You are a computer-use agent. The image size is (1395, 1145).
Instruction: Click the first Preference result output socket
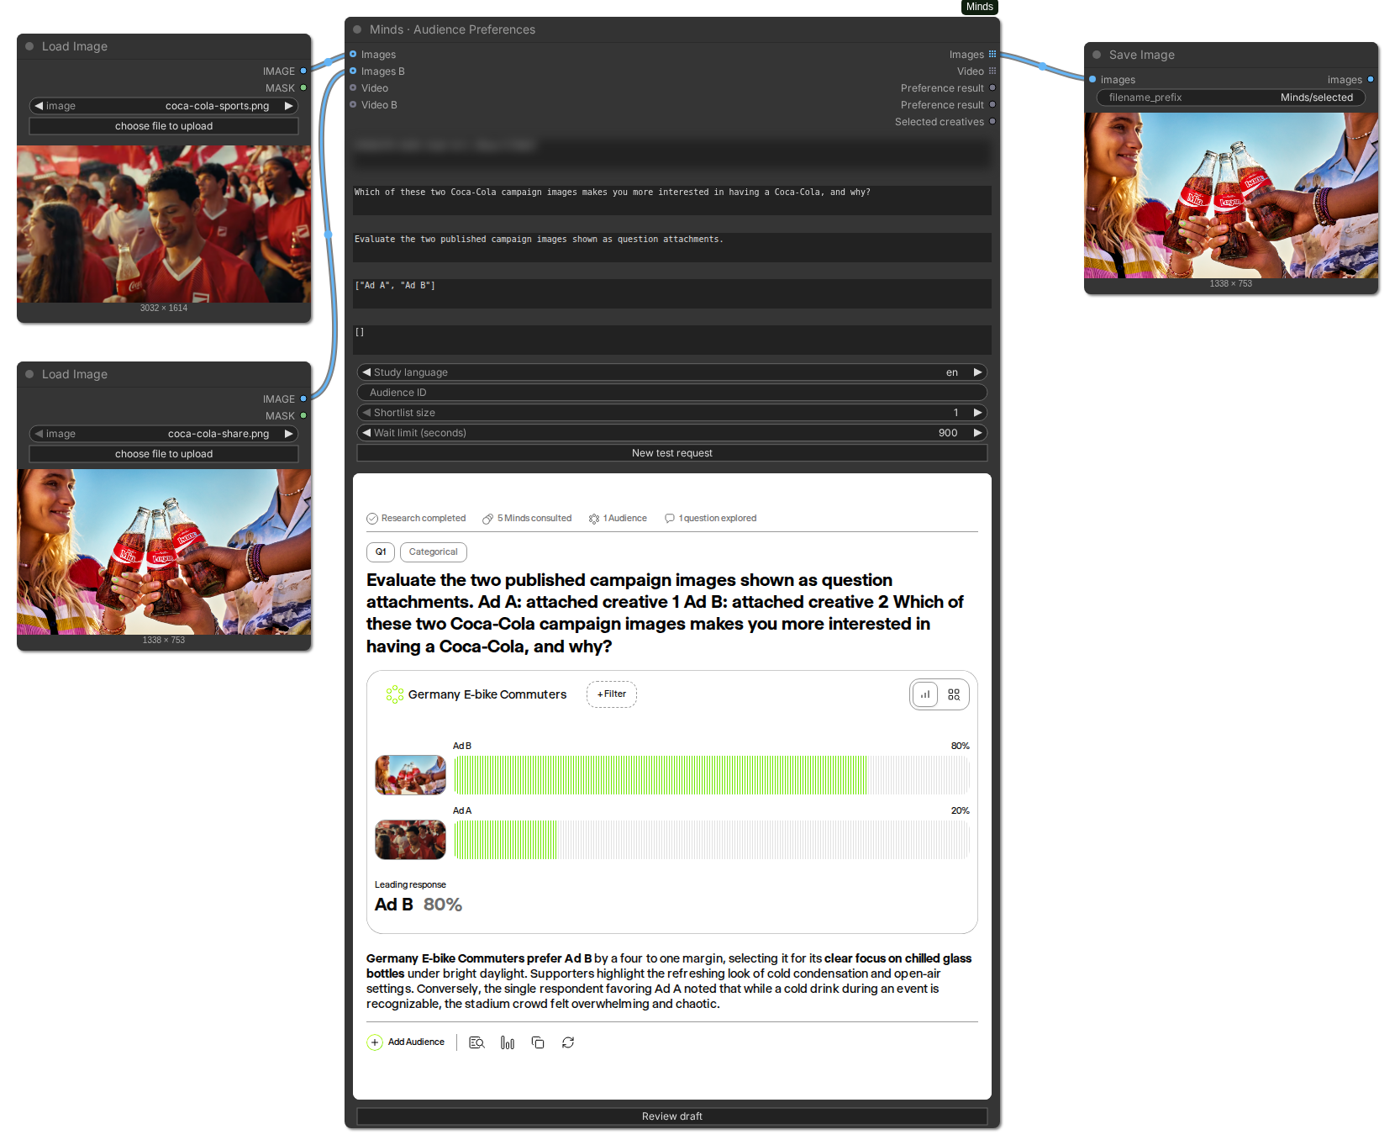coord(992,87)
